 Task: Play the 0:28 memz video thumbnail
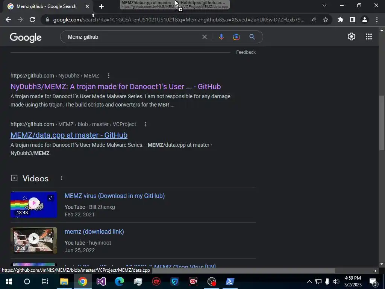pos(34,240)
